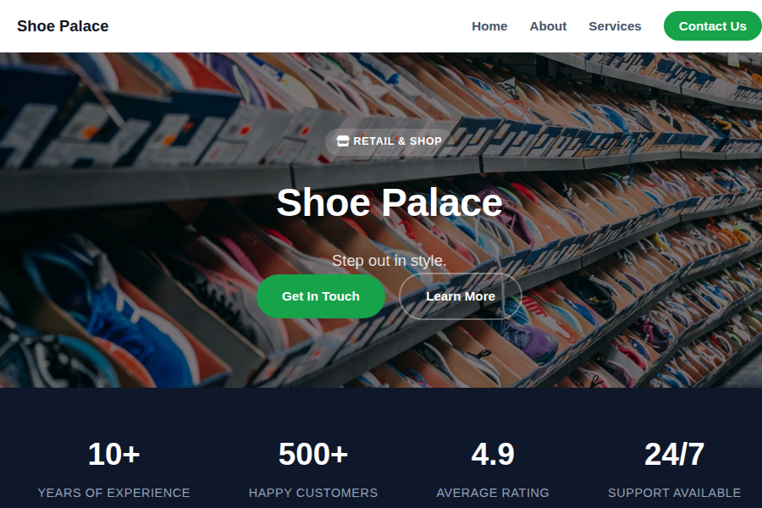Click the HAPPY CUSTOMERS label
762x508 pixels.
(313, 493)
